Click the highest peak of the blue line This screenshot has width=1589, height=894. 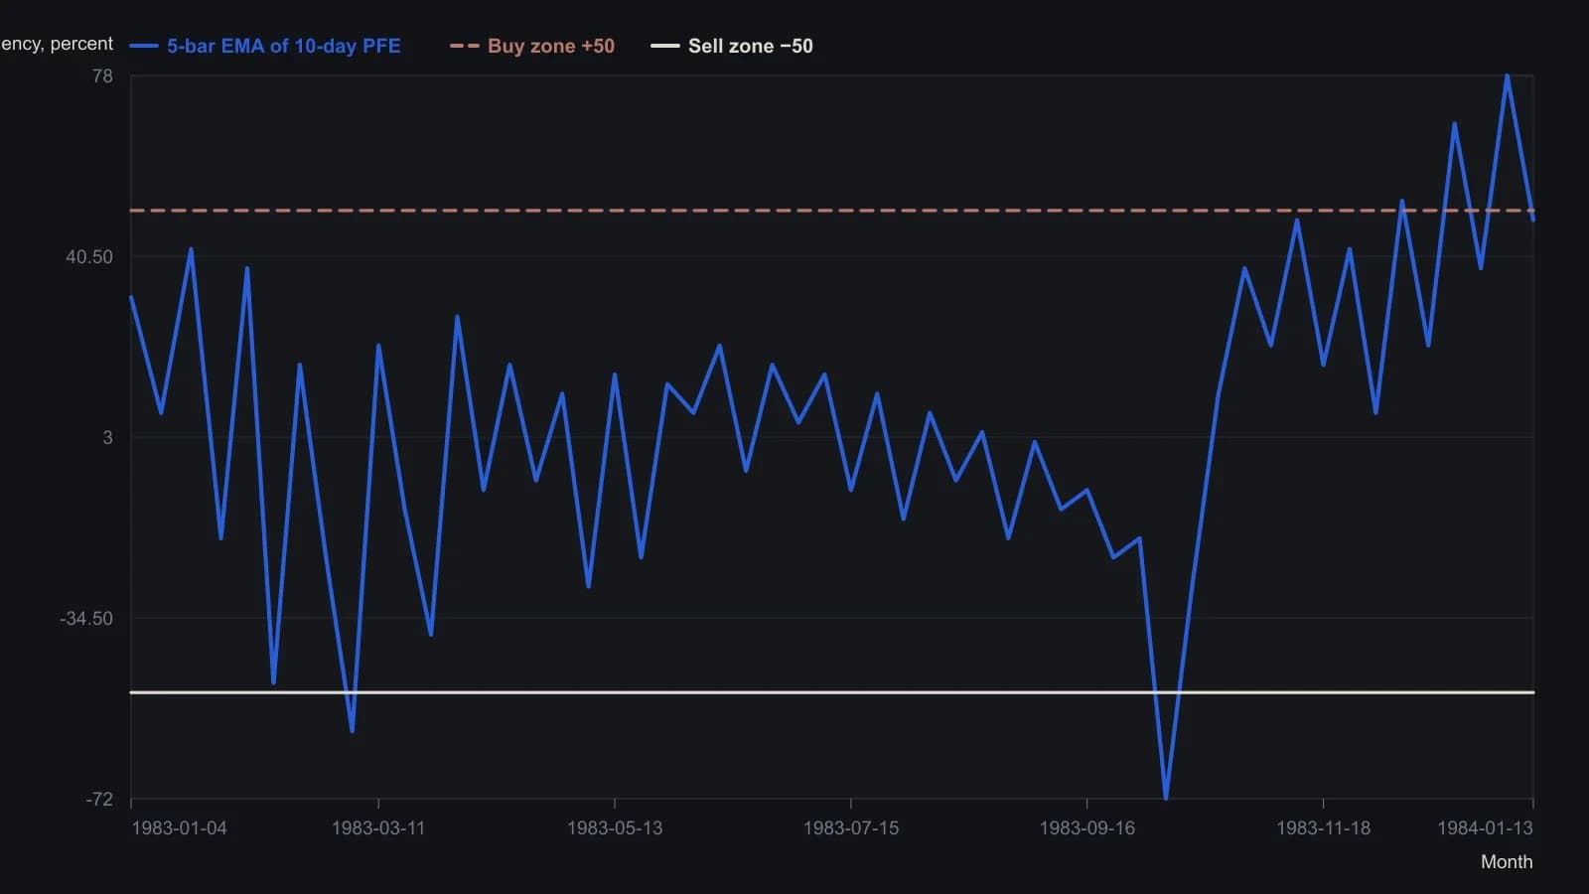(1507, 75)
